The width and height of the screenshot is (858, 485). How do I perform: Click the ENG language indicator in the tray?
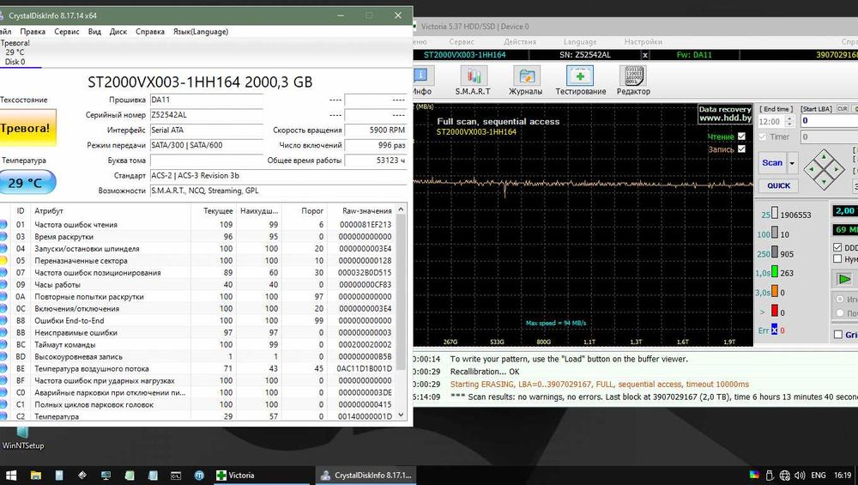(818, 476)
